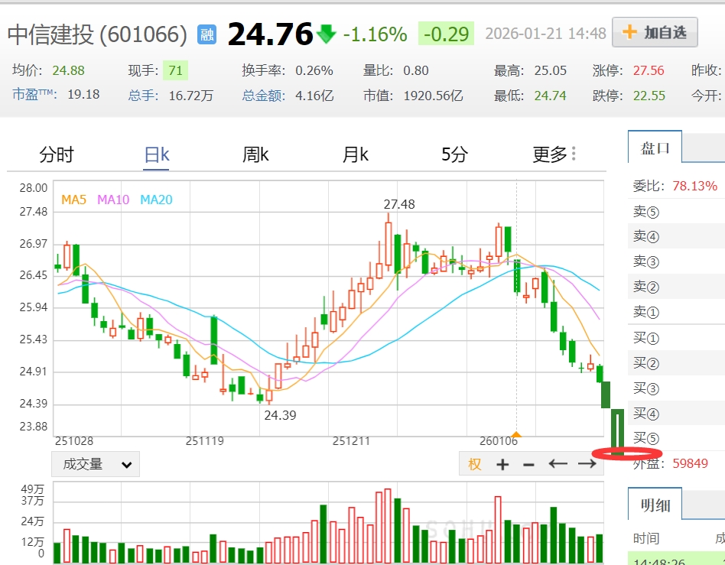Click the 买③ order row
Viewport: 725px width, 565px height.
tap(677, 388)
